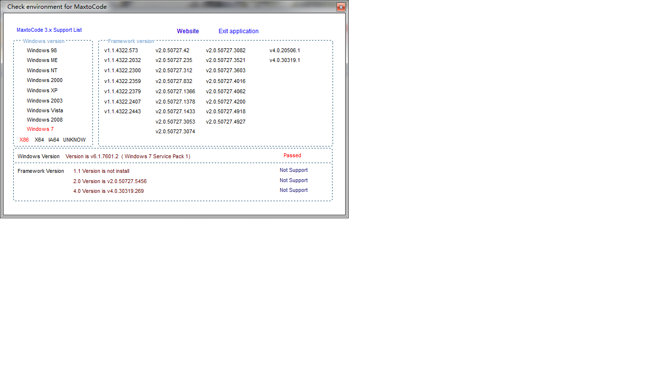Click framework version v1.1.4322.2300
This screenshot has height=375, width=668.
pos(122,70)
